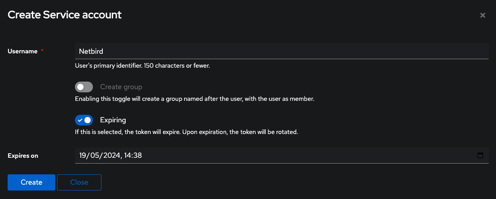Viewport: 496px width, 199px height.
Task: Select the month value 05 in expiry date
Action: (x=94, y=156)
